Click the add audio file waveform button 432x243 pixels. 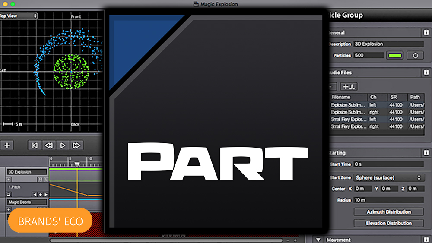349,87
